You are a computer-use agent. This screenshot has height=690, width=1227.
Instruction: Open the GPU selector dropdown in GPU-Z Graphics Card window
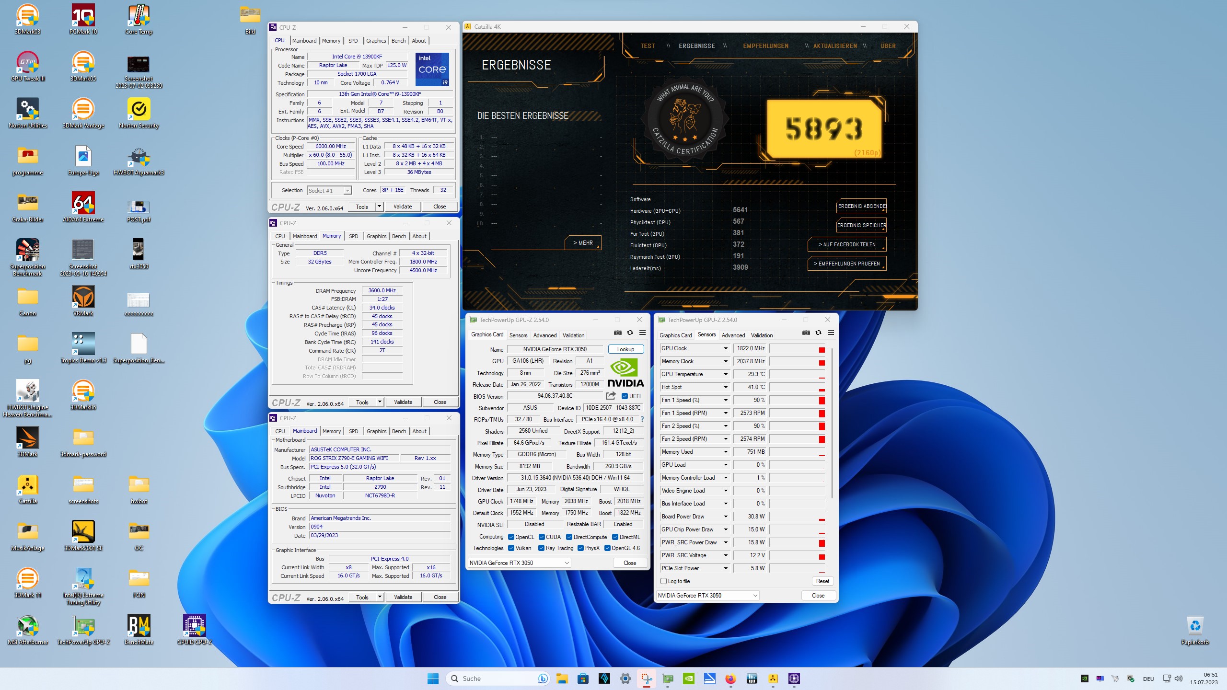pyautogui.click(x=519, y=563)
